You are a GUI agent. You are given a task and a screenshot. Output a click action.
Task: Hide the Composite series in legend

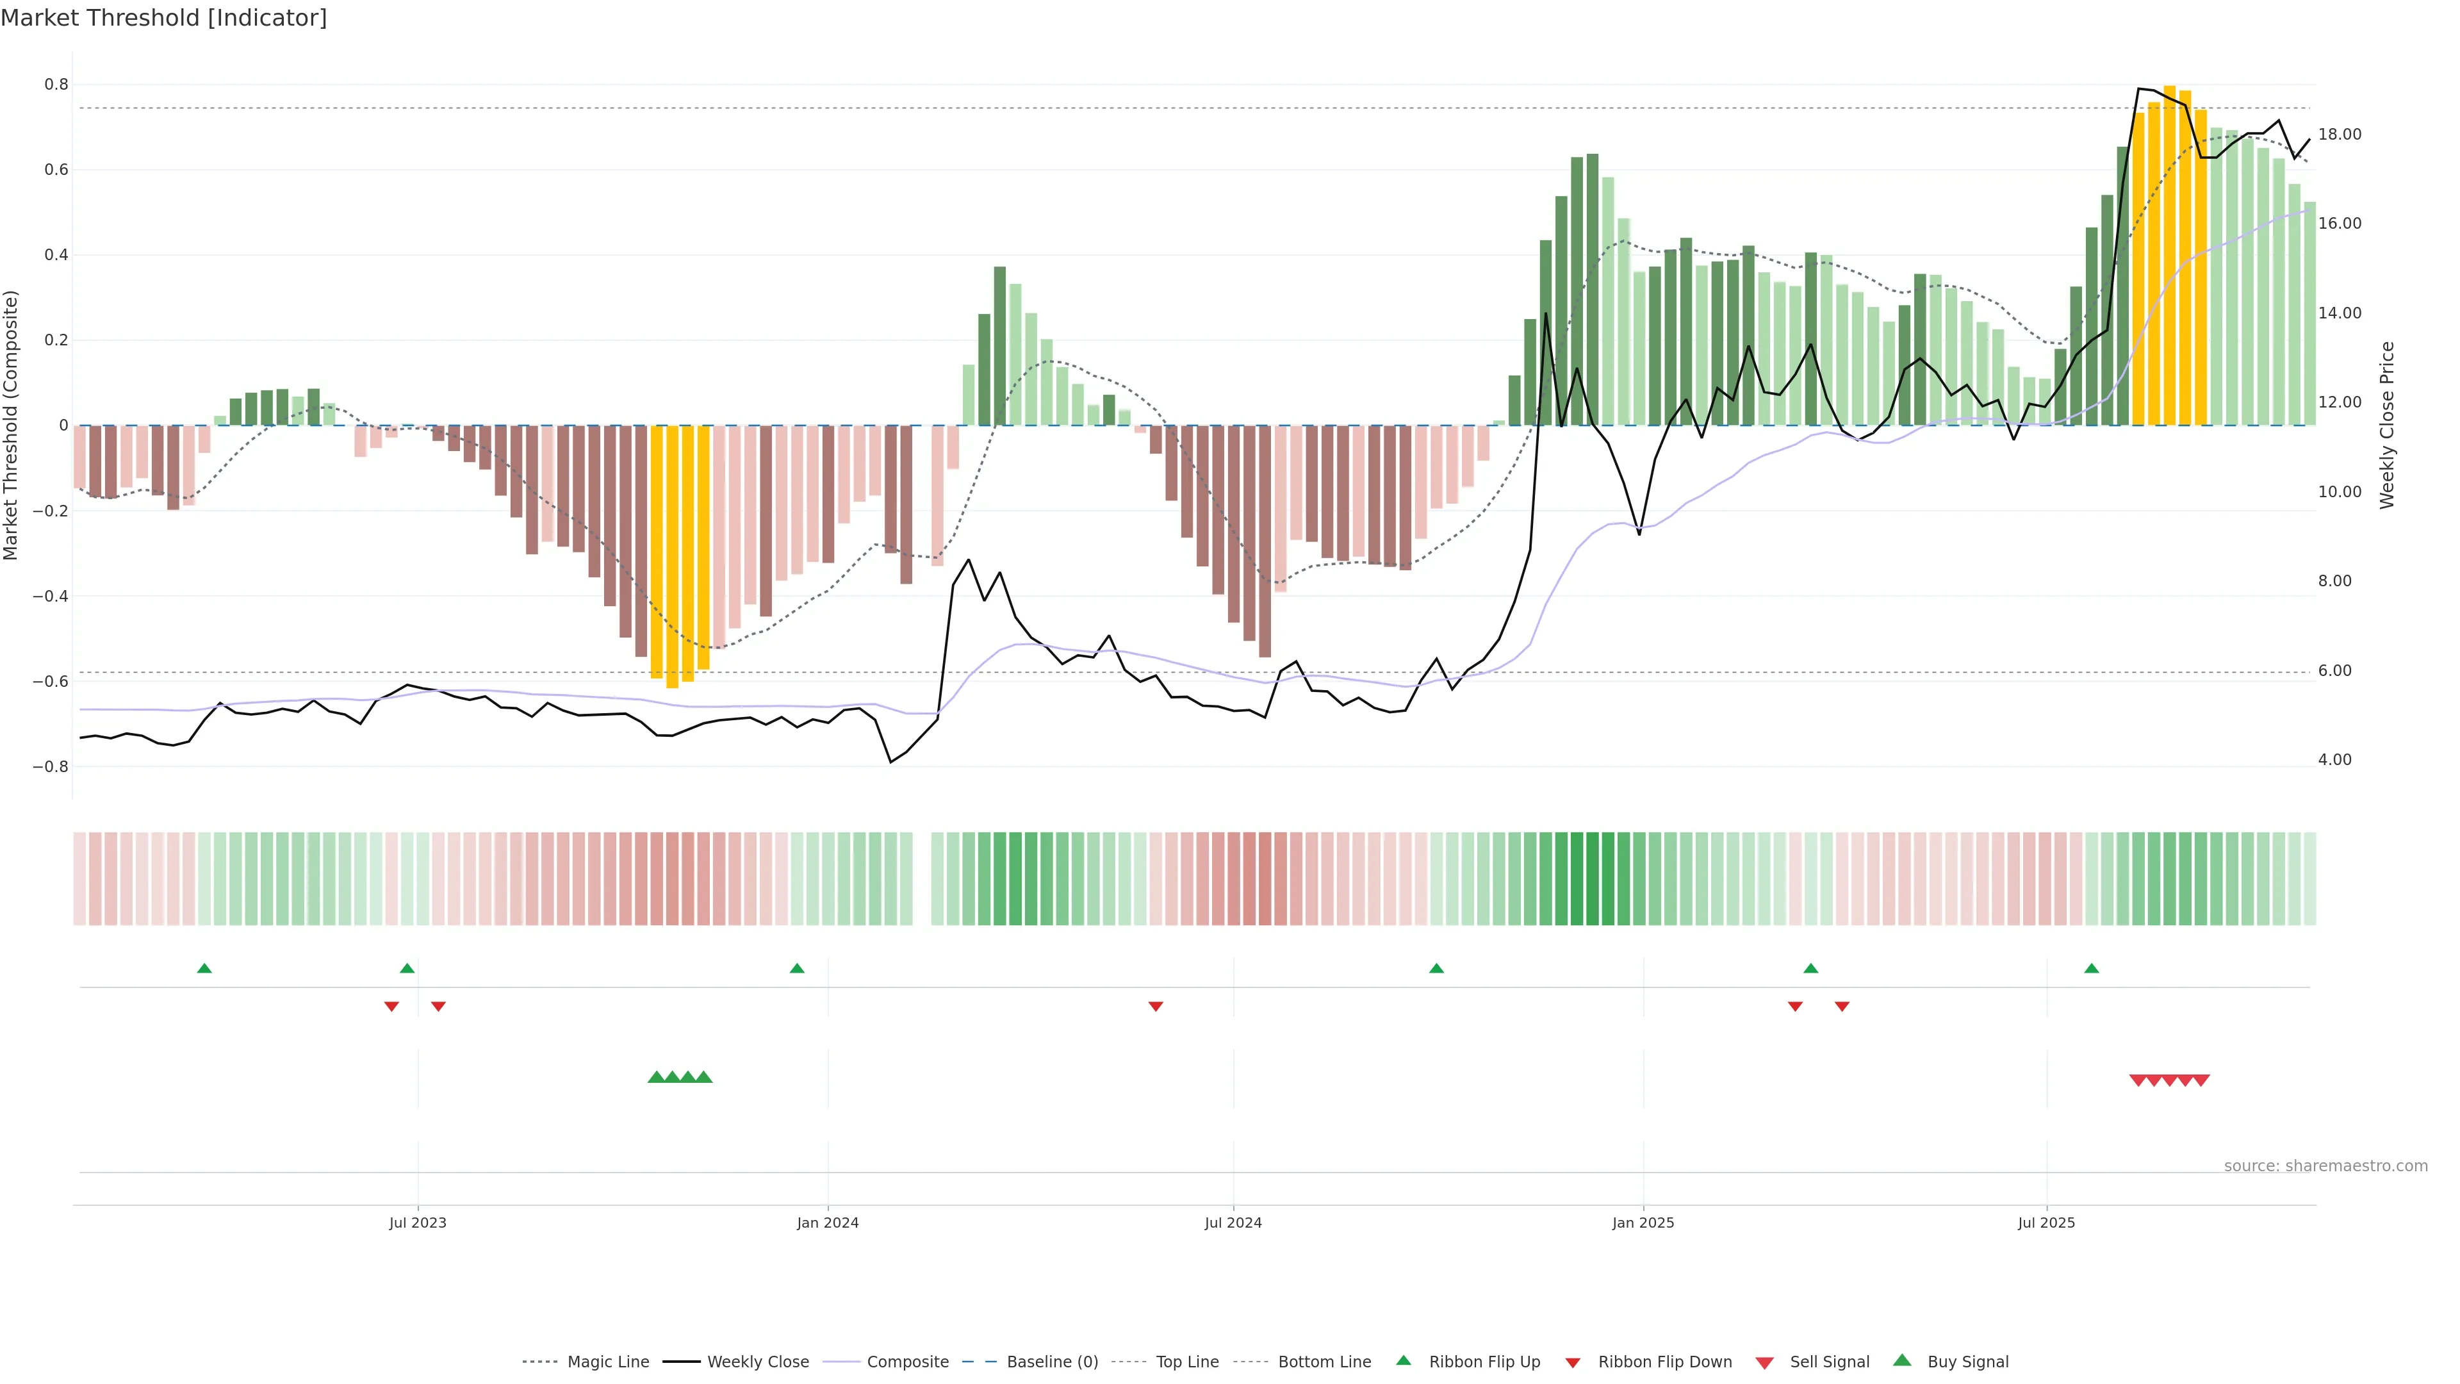[x=907, y=1361]
